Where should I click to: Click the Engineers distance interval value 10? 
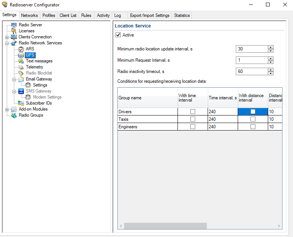tap(275, 127)
